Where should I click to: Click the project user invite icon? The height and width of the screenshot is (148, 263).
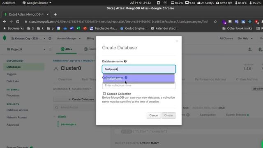[x=250, y=49]
